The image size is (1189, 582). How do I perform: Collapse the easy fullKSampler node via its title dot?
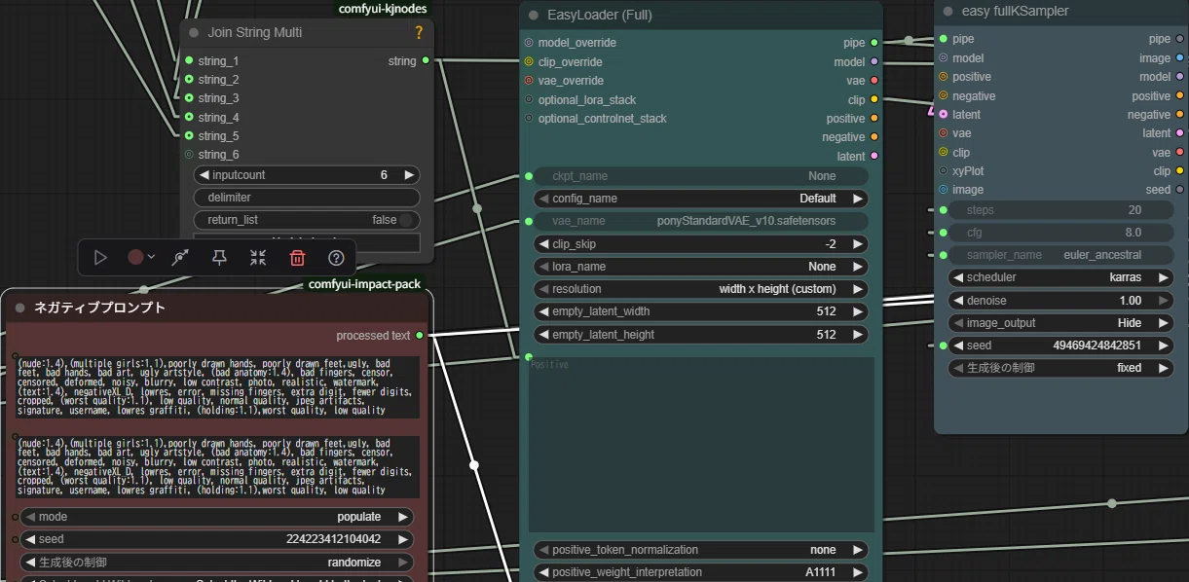(947, 11)
